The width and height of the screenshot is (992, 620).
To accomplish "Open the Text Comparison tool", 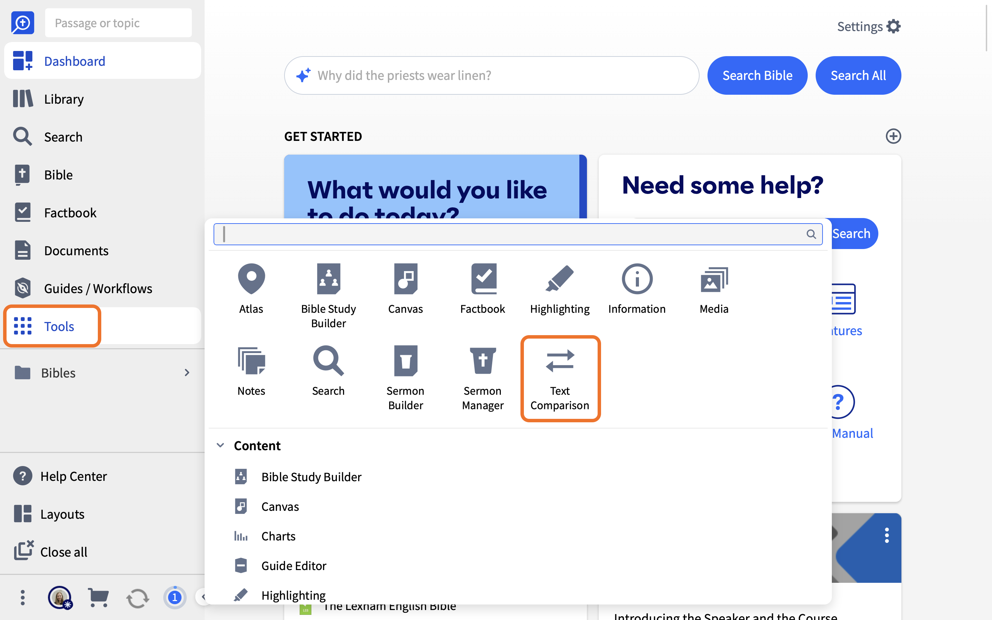I will coord(560,378).
